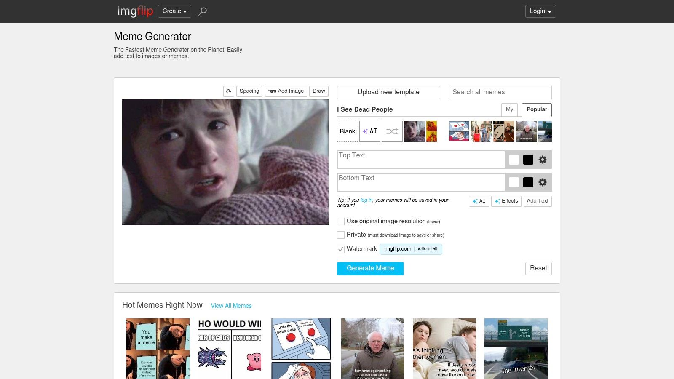674x379 pixels.
Task: Click the Reset button
Action: 538,269
